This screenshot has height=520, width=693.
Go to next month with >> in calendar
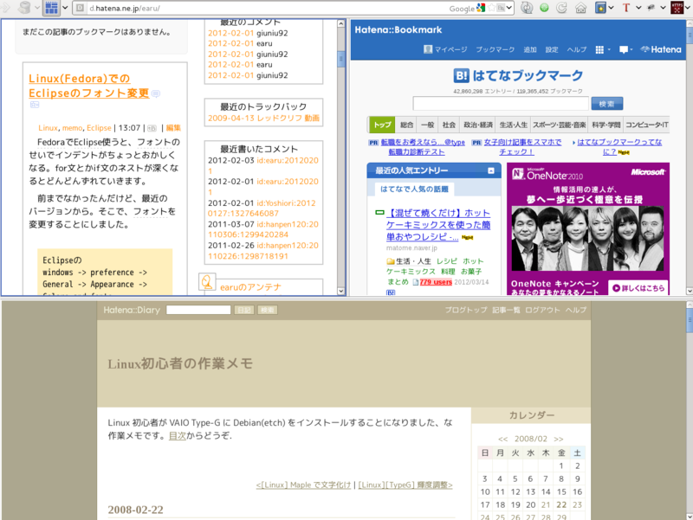point(559,439)
